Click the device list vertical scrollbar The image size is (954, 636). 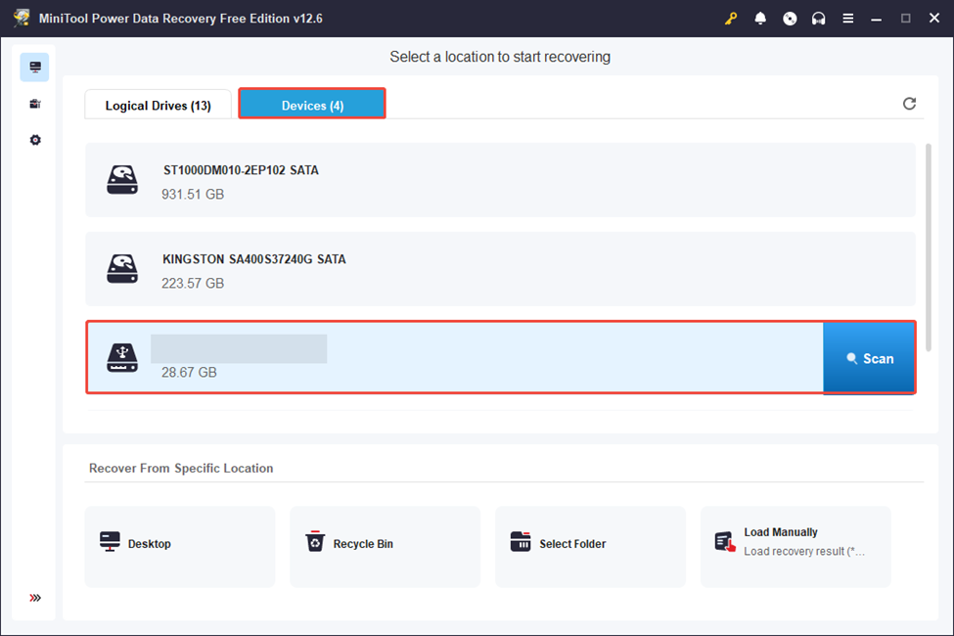929,248
